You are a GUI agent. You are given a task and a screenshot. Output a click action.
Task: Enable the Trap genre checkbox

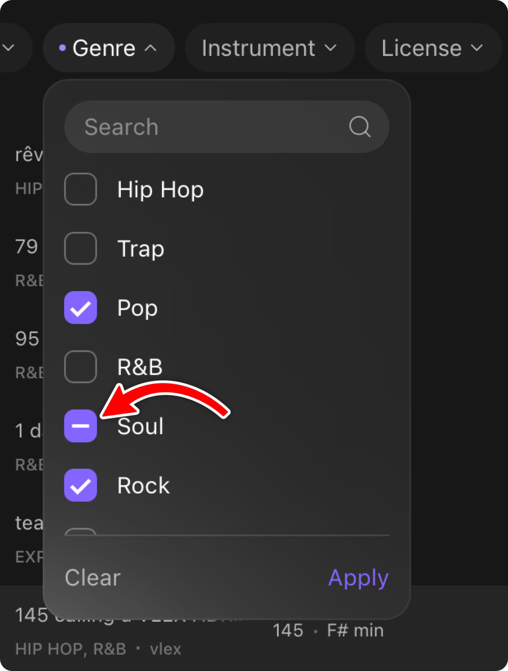(x=81, y=248)
